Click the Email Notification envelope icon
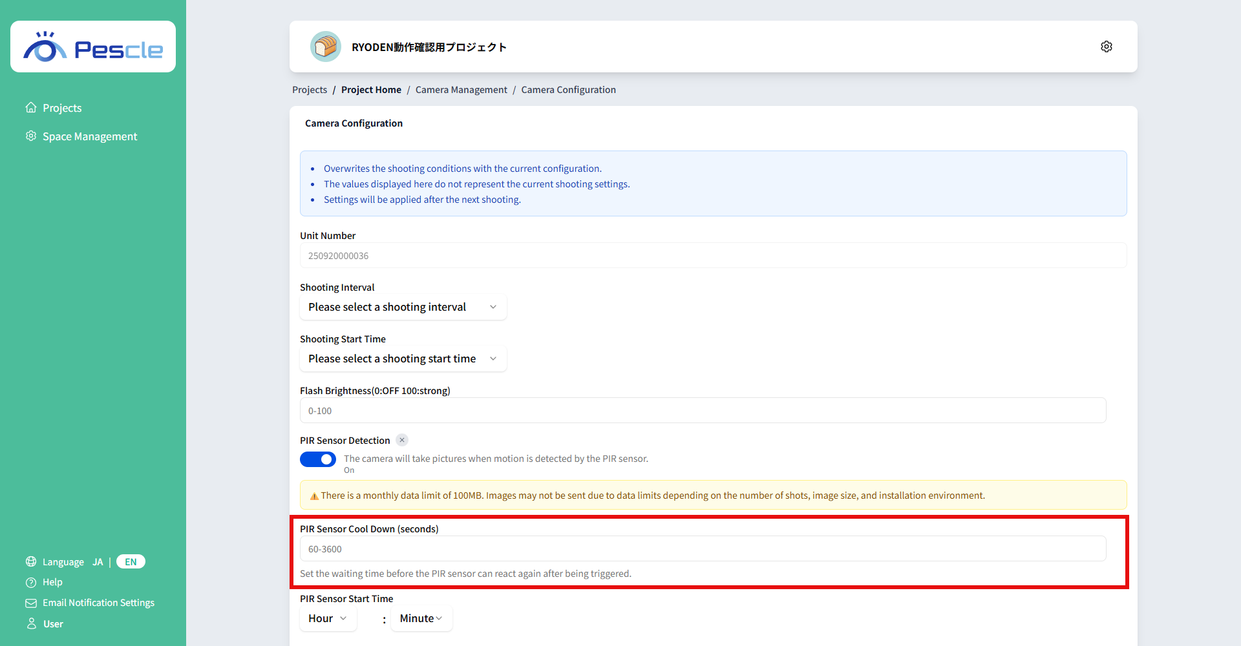The height and width of the screenshot is (646, 1241). click(x=31, y=603)
